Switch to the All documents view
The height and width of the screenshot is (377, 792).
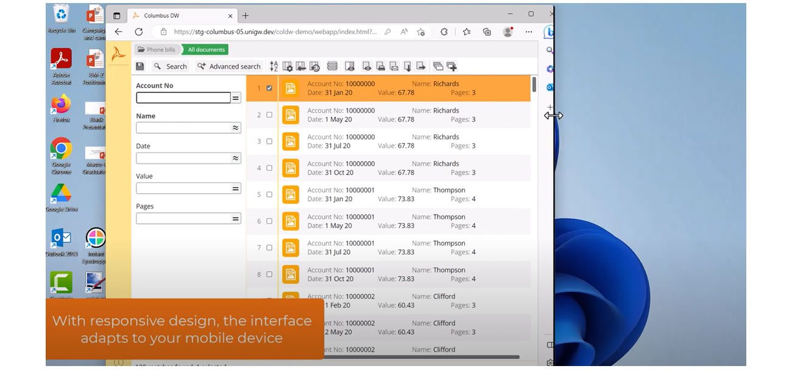[x=205, y=49]
